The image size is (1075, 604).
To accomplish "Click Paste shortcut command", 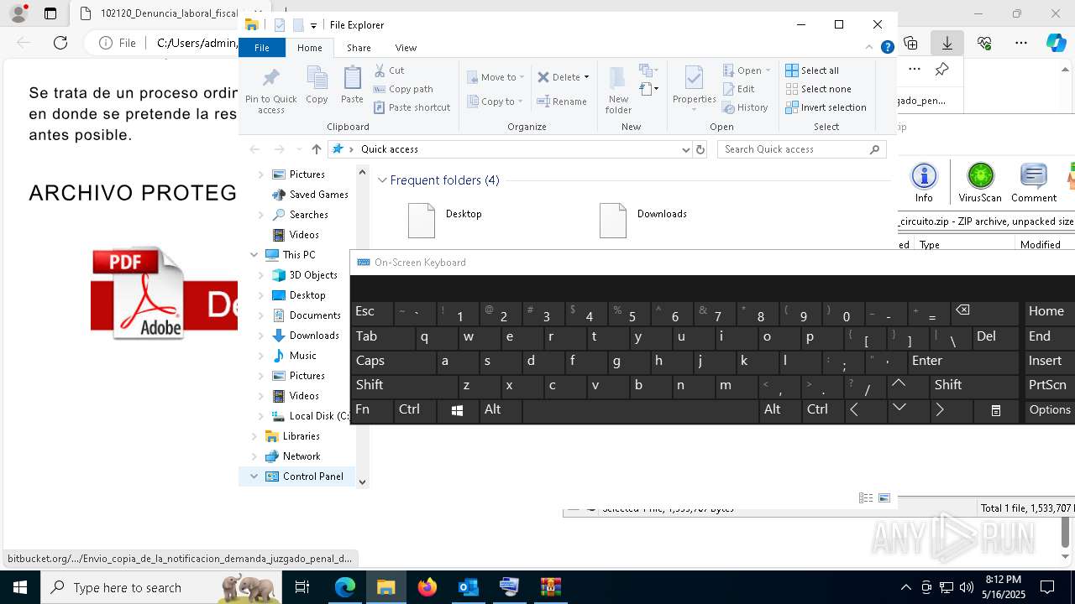I will click(x=412, y=107).
